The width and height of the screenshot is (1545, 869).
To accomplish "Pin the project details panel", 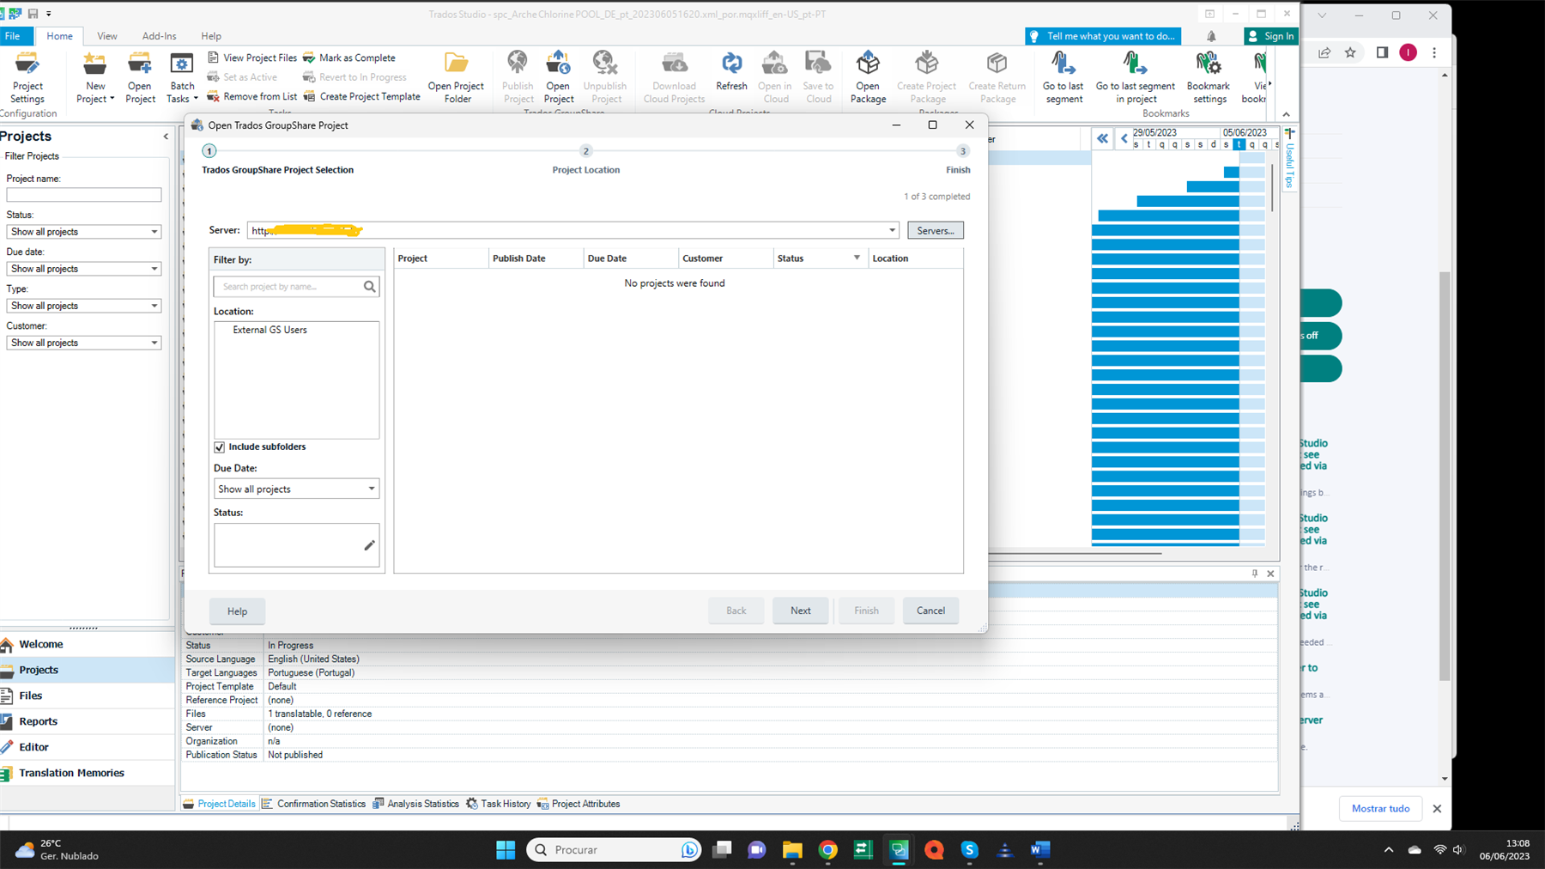I will pyautogui.click(x=1255, y=574).
